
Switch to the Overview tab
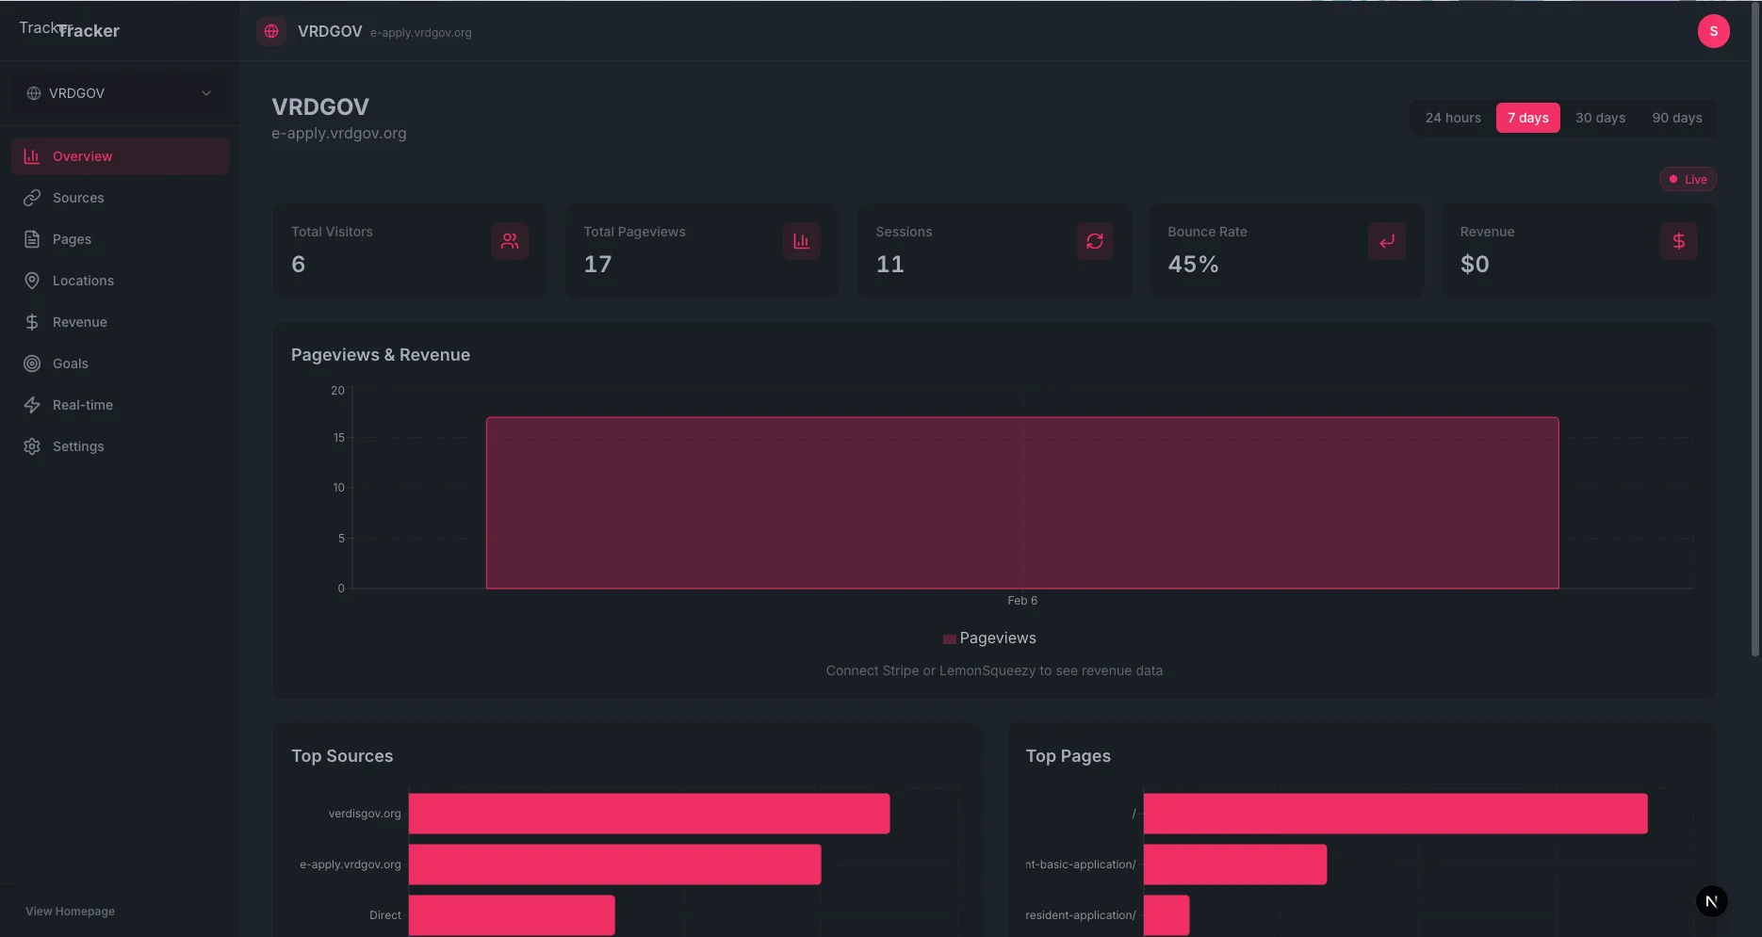(82, 155)
